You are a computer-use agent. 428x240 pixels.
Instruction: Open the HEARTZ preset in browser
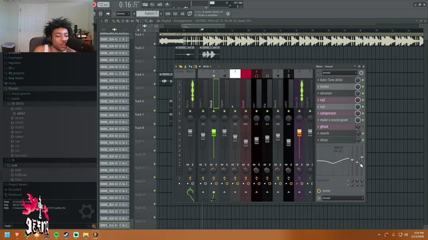19,127
